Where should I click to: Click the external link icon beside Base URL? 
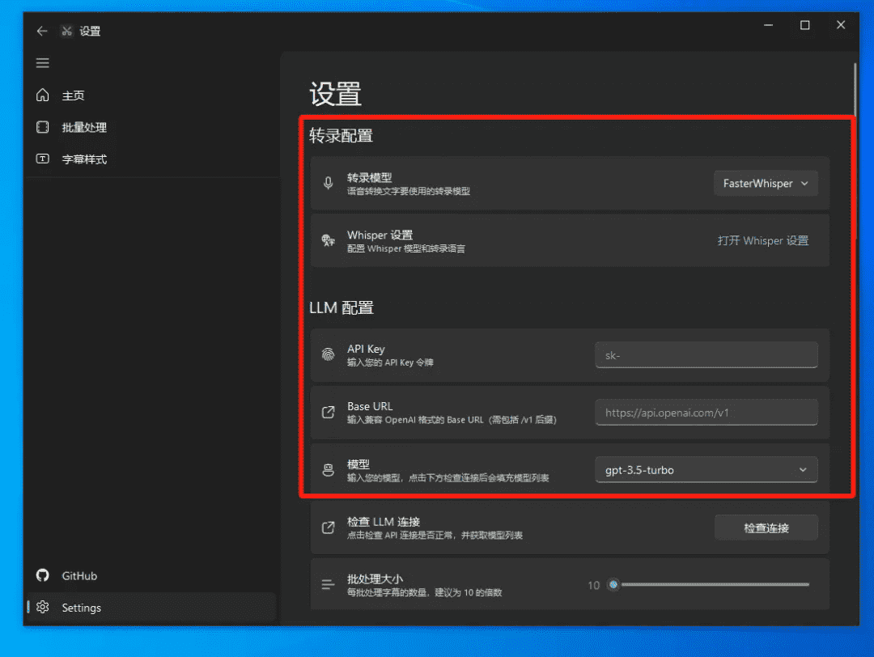pyautogui.click(x=328, y=413)
